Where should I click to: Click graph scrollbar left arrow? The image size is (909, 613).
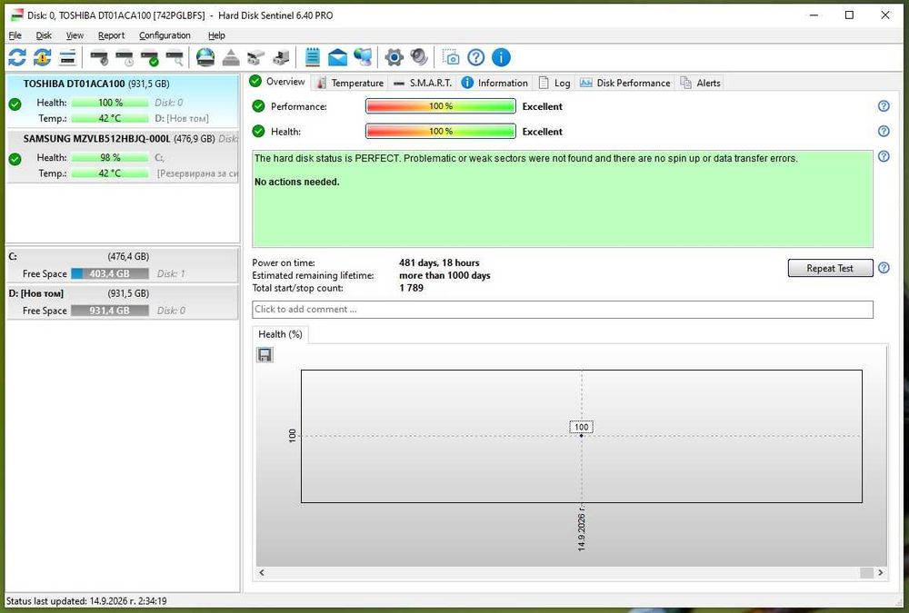point(262,572)
